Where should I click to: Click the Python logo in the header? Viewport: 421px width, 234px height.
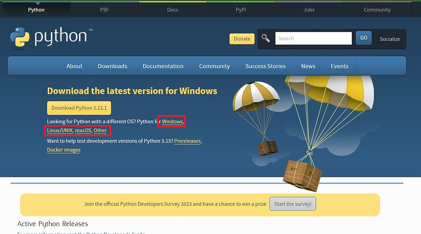pos(51,38)
